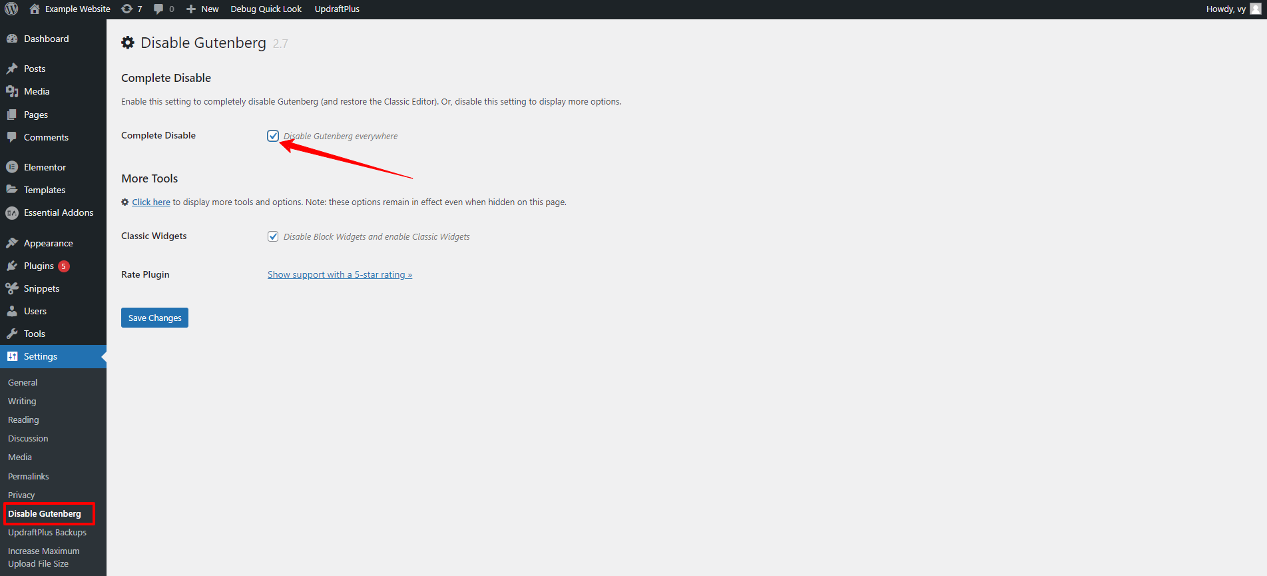This screenshot has width=1267, height=576.
Task: Open the Howdy, vy account menu
Action: [x=1234, y=9]
